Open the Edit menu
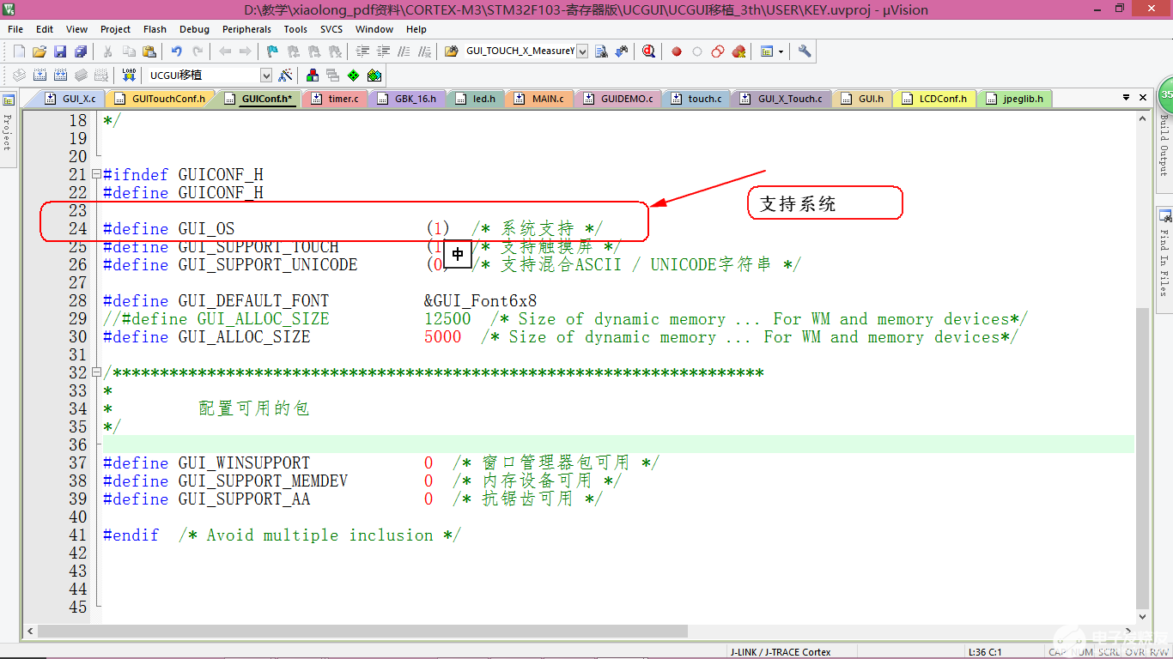 (x=45, y=29)
